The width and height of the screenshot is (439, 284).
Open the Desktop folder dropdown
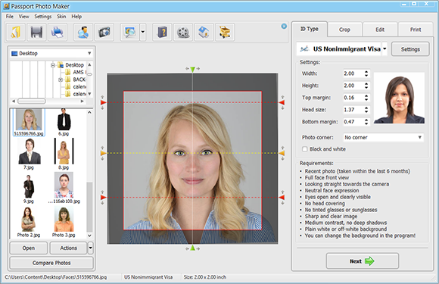click(x=51, y=53)
